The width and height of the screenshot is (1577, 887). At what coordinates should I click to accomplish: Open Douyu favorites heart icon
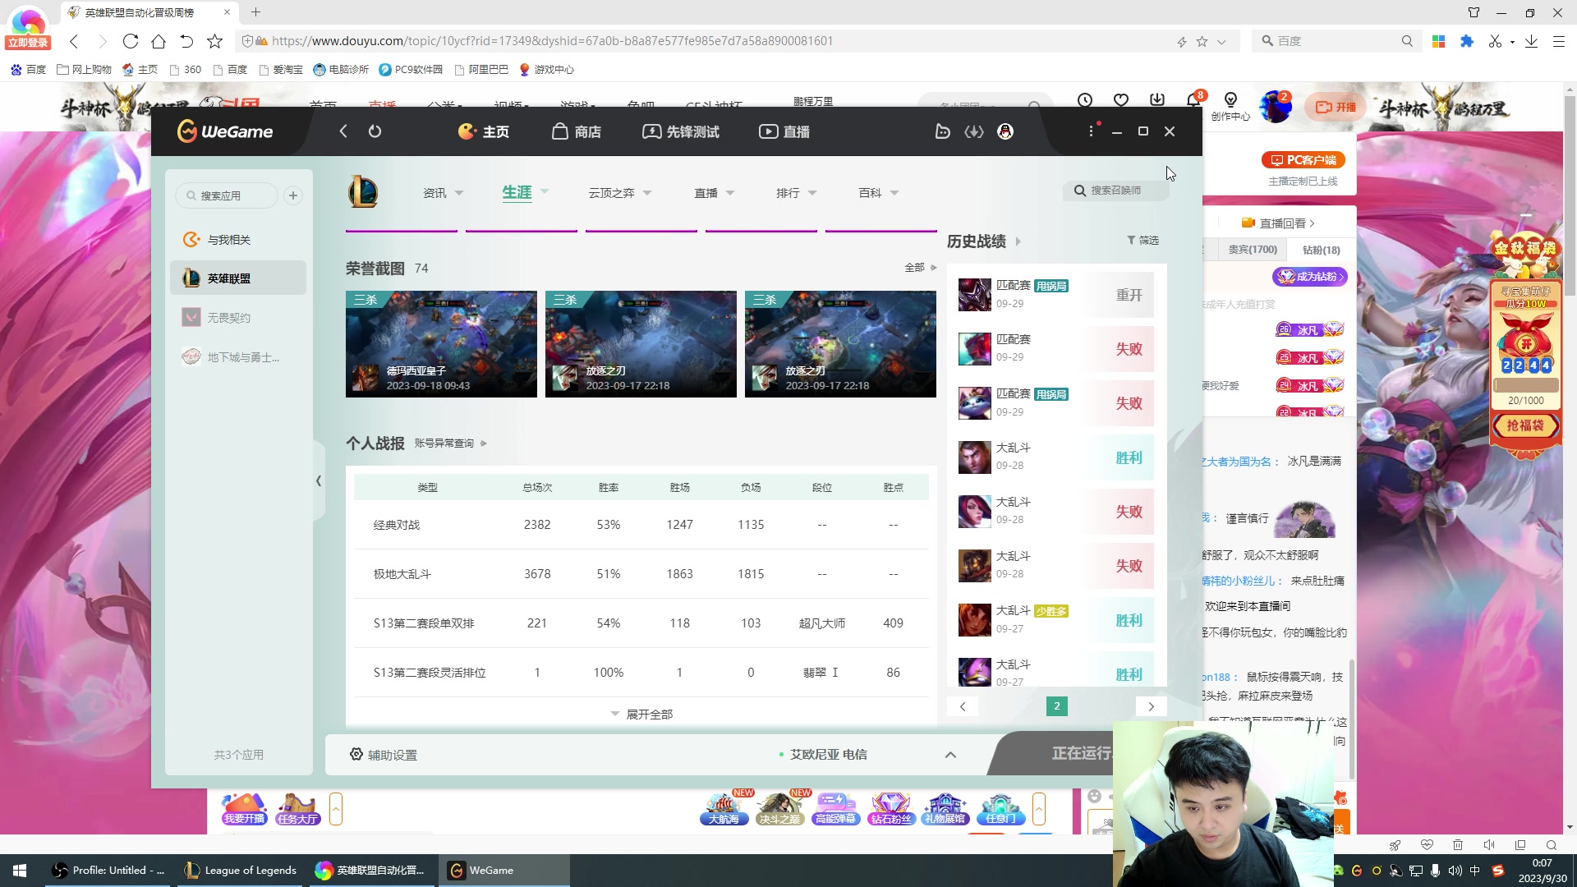coord(1121,100)
